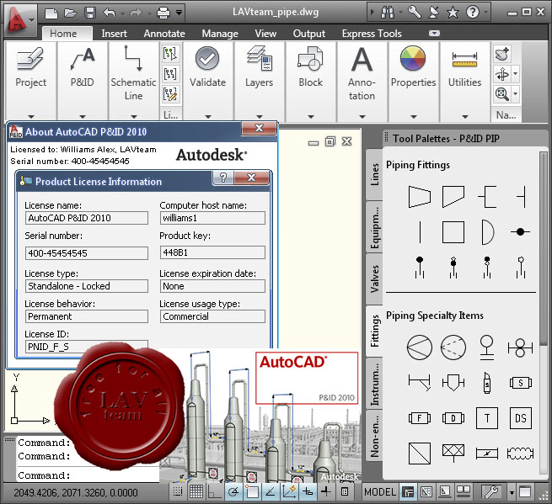Toggle Ortho mode in the status bar
Image resolution: width=552 pixels, height=504 pixels.
click(x=214, y=491)
